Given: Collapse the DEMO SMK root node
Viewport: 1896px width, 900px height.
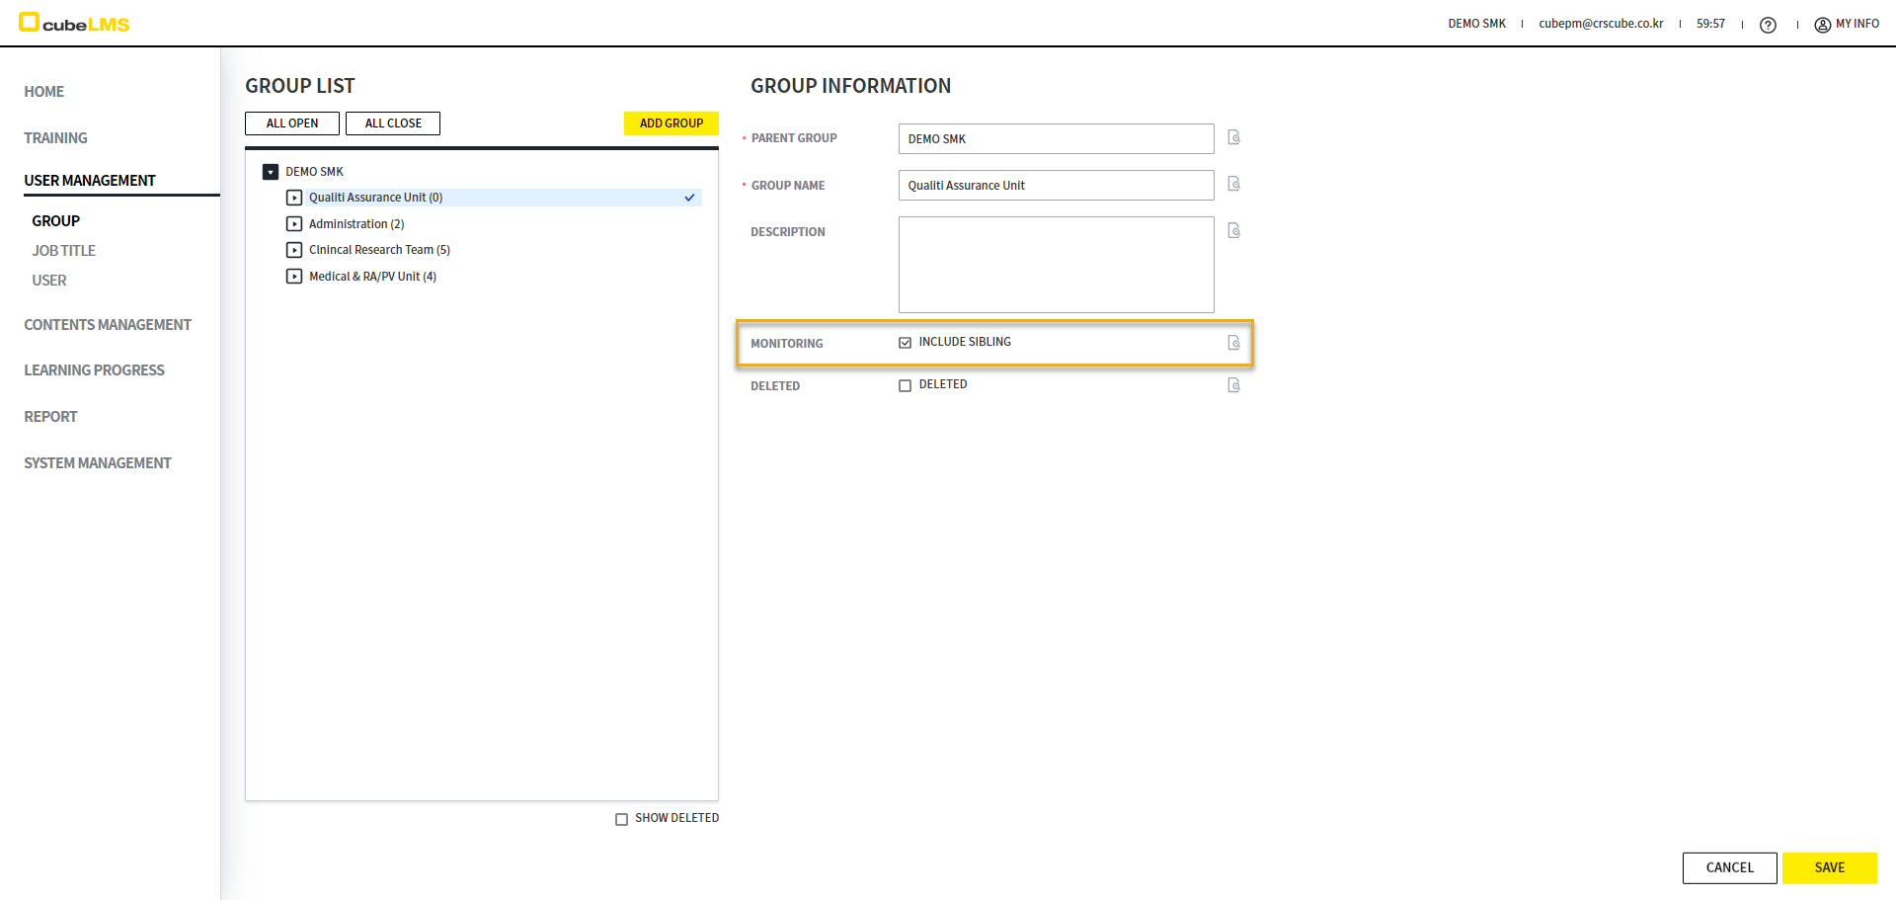Looking at the screenshot, I should pos(271,172).
